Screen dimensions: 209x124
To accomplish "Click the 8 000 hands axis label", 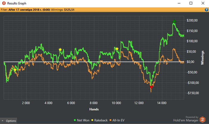I will click(93, 103).
